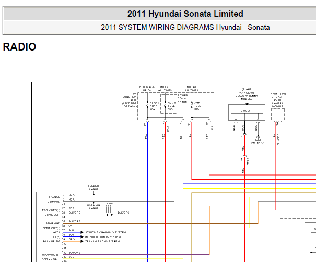
Task: Click the 'USB HIGH CABLE' label
Action: click(93, 207)
